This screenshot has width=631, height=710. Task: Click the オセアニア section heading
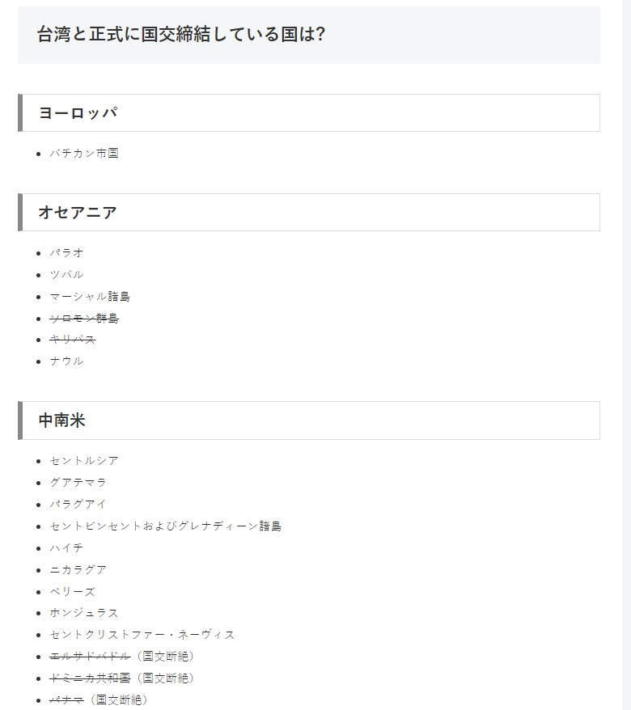click(x=78, y=213)
